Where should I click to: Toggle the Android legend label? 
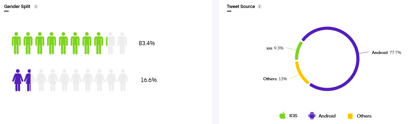[x=327, y=116]
